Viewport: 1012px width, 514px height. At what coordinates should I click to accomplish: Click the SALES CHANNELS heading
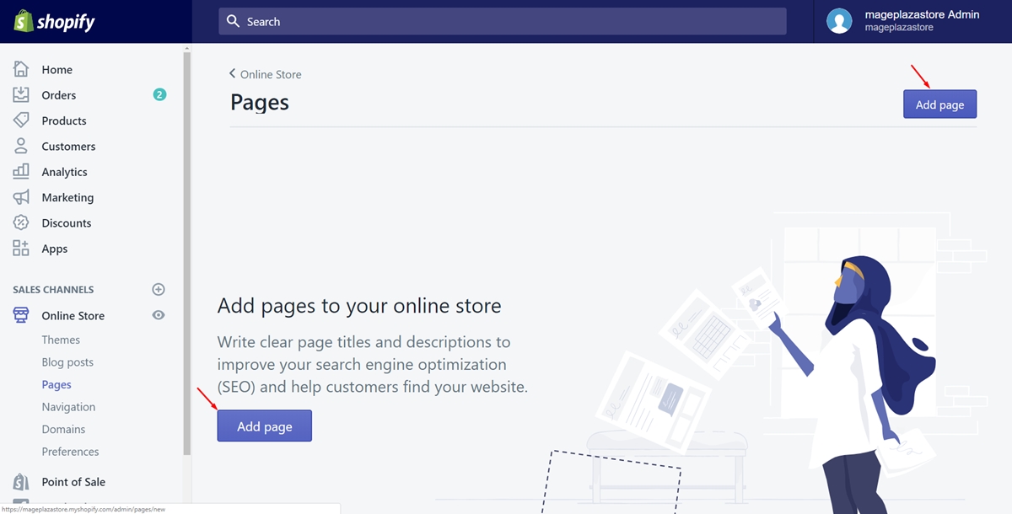[53, 289]
